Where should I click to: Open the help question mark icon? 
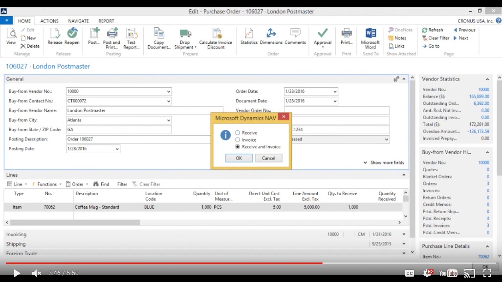499,20
